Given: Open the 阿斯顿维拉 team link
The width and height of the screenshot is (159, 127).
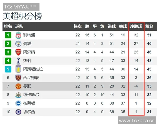Looking at the screenshot, I should tap(33, 69).
